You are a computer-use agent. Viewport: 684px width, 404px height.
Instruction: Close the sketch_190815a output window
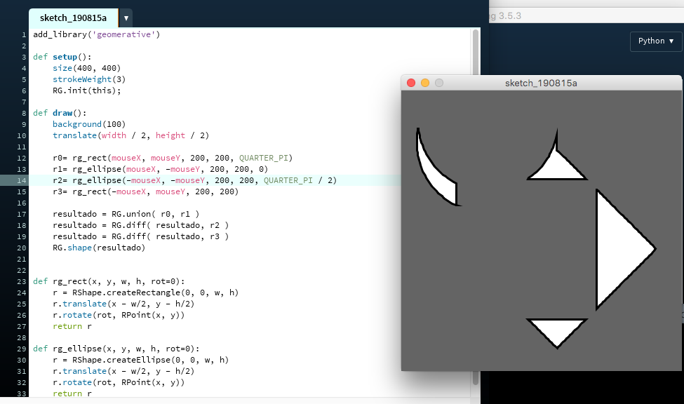(411, 83)
